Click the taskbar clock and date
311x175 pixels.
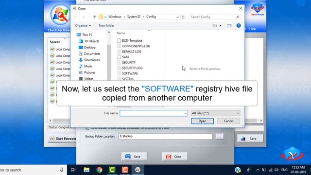pos(298,170)
